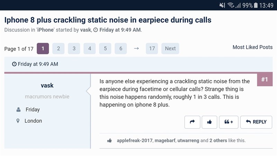Image resolution: width=277 pixels, height=156 pixels.
Task: Click the post number #1 badge
Action: point(265,80)
